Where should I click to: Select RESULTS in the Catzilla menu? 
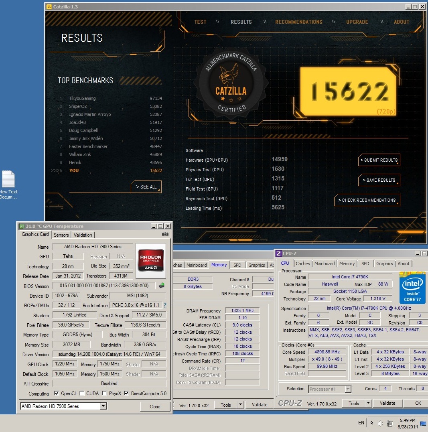pos(241,22)
